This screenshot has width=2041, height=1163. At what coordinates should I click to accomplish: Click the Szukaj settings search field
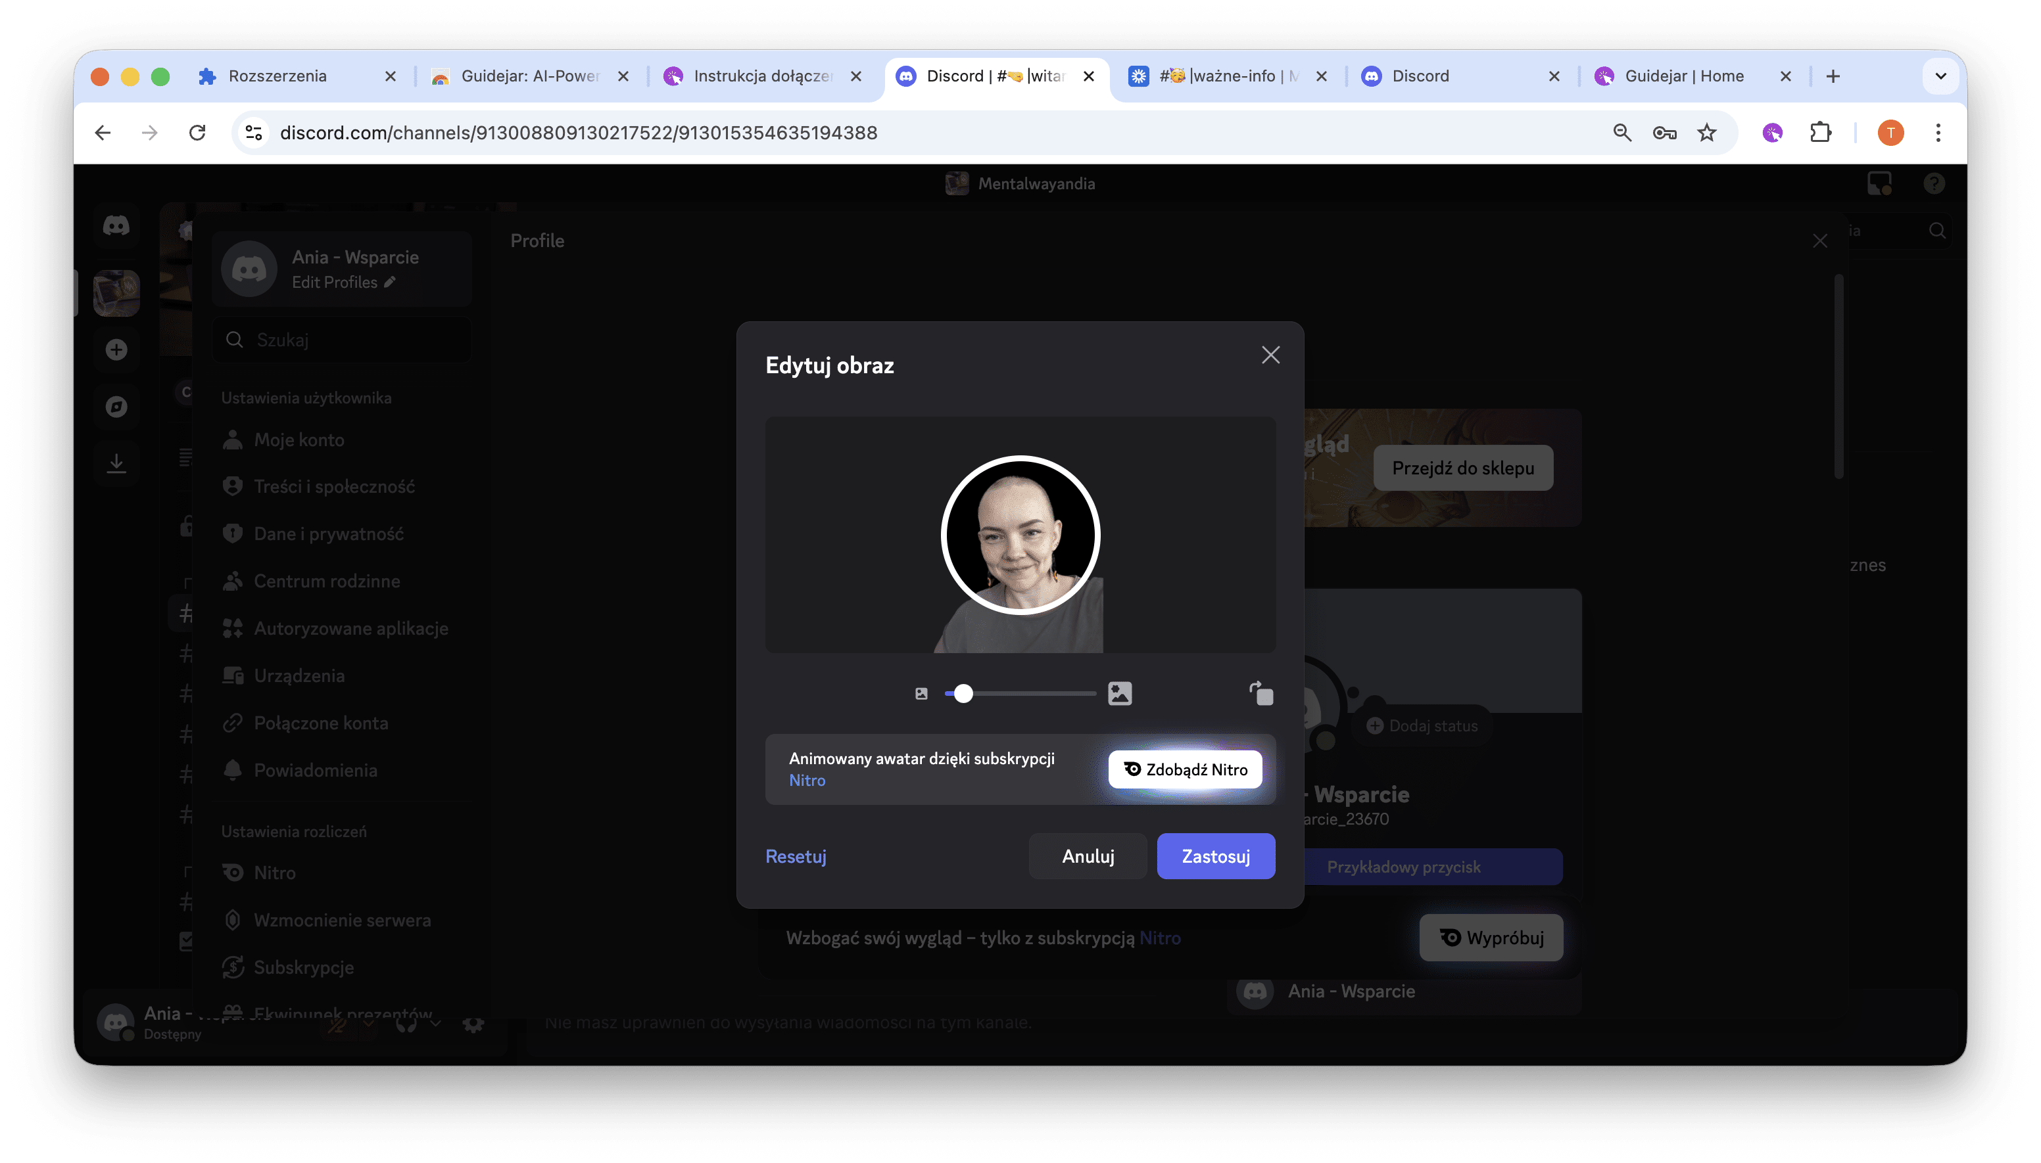(x=342, y=340)
